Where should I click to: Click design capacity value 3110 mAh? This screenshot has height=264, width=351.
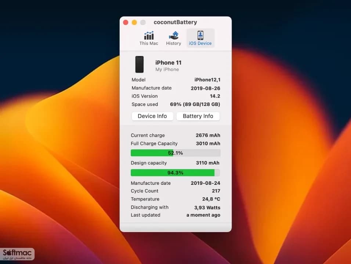tap(207, 163)
